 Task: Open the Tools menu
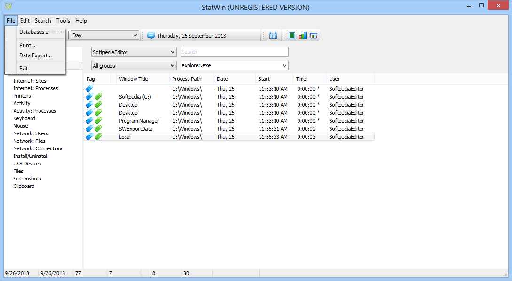63,21
